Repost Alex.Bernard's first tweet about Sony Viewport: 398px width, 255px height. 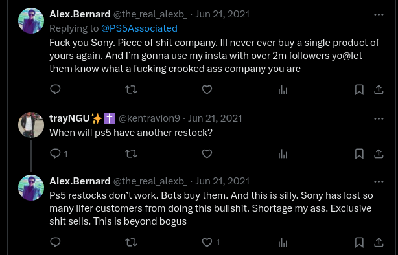(131, 89)
